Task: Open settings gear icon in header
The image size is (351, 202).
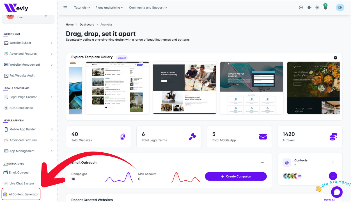Action: pyautogui.click(x=317, y=8)
